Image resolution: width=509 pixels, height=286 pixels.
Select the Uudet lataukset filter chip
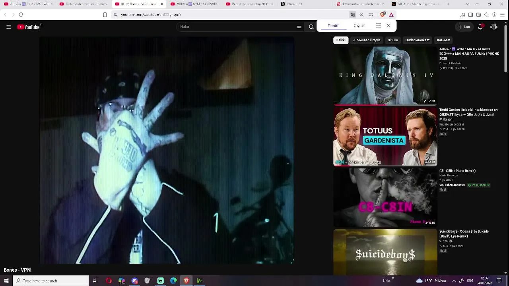[x=417, y=40]
